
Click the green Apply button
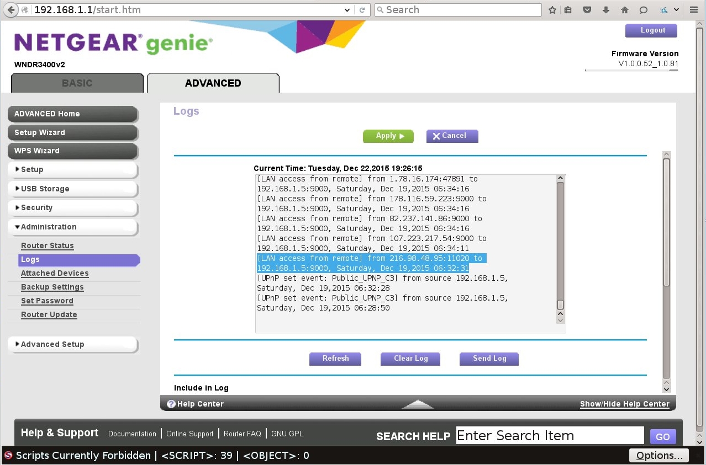388,136
